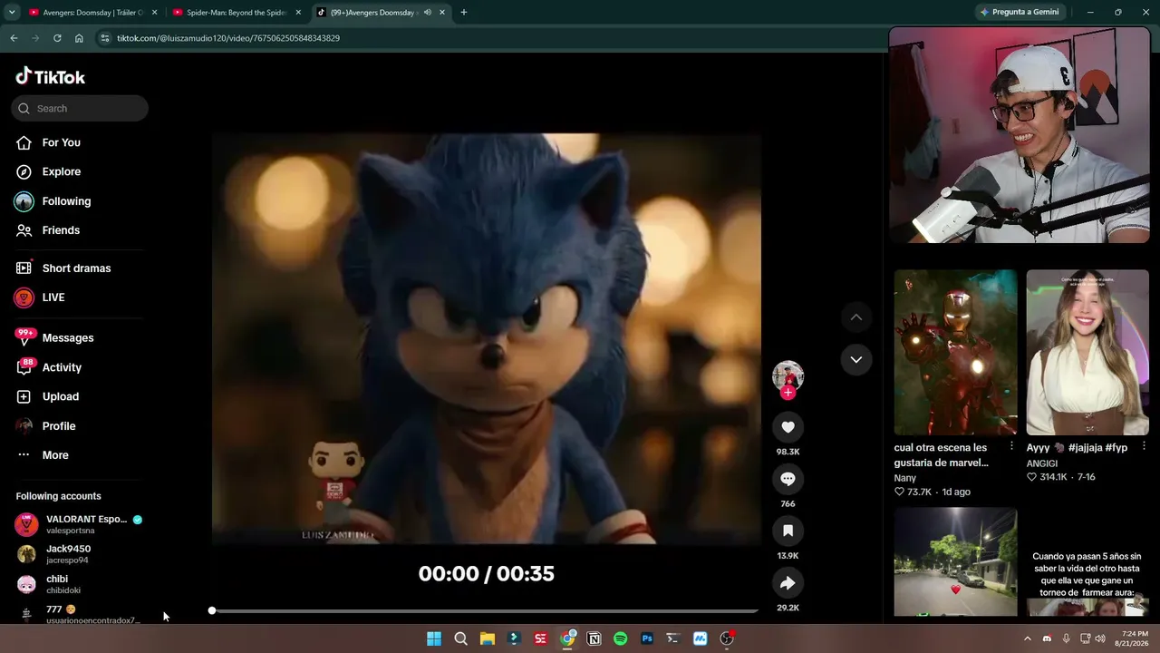The width and height of the screenshot is (1160, 653).
Task: Open the night street video thumbnail
Action: pos(955,562)
